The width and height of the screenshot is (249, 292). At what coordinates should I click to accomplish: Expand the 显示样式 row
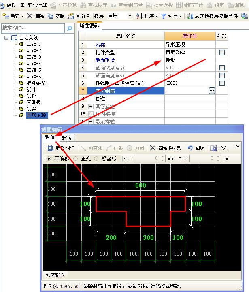coord(91,122)
